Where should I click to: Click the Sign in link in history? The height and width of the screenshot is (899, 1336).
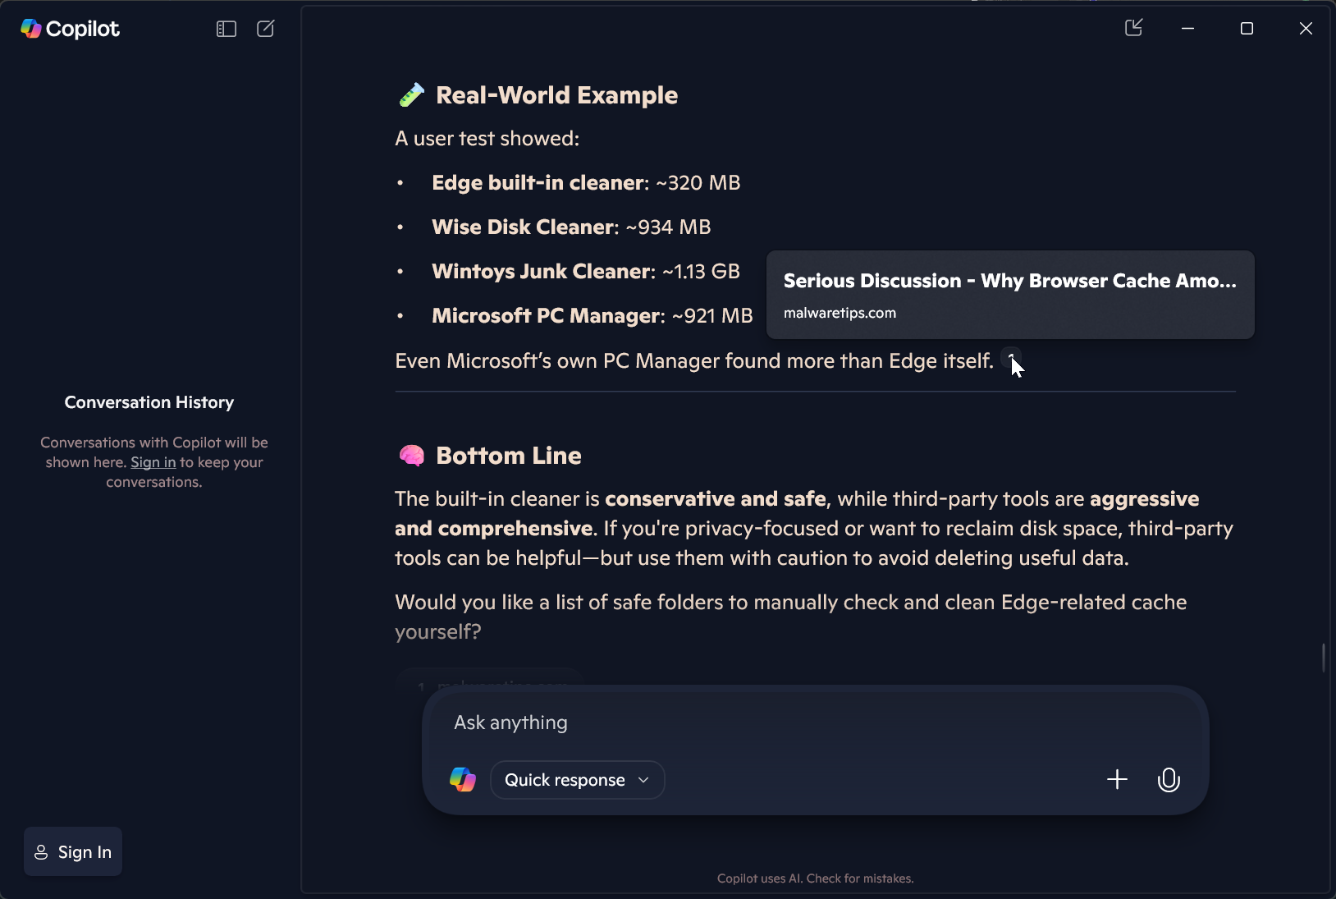153,462
